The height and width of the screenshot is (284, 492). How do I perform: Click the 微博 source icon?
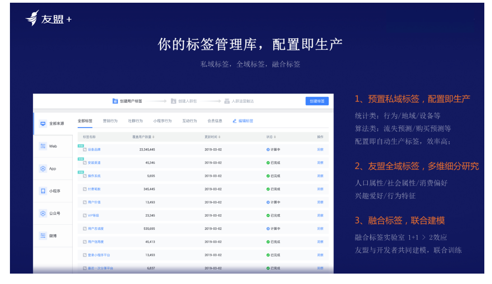coord(43,236)
